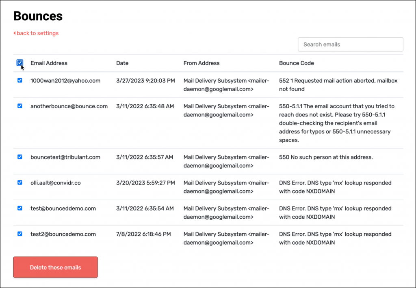Select the test2@bouncedemo.com email address text
The width and height of the screenshot is (416, 288).
[x=63, y=234]
